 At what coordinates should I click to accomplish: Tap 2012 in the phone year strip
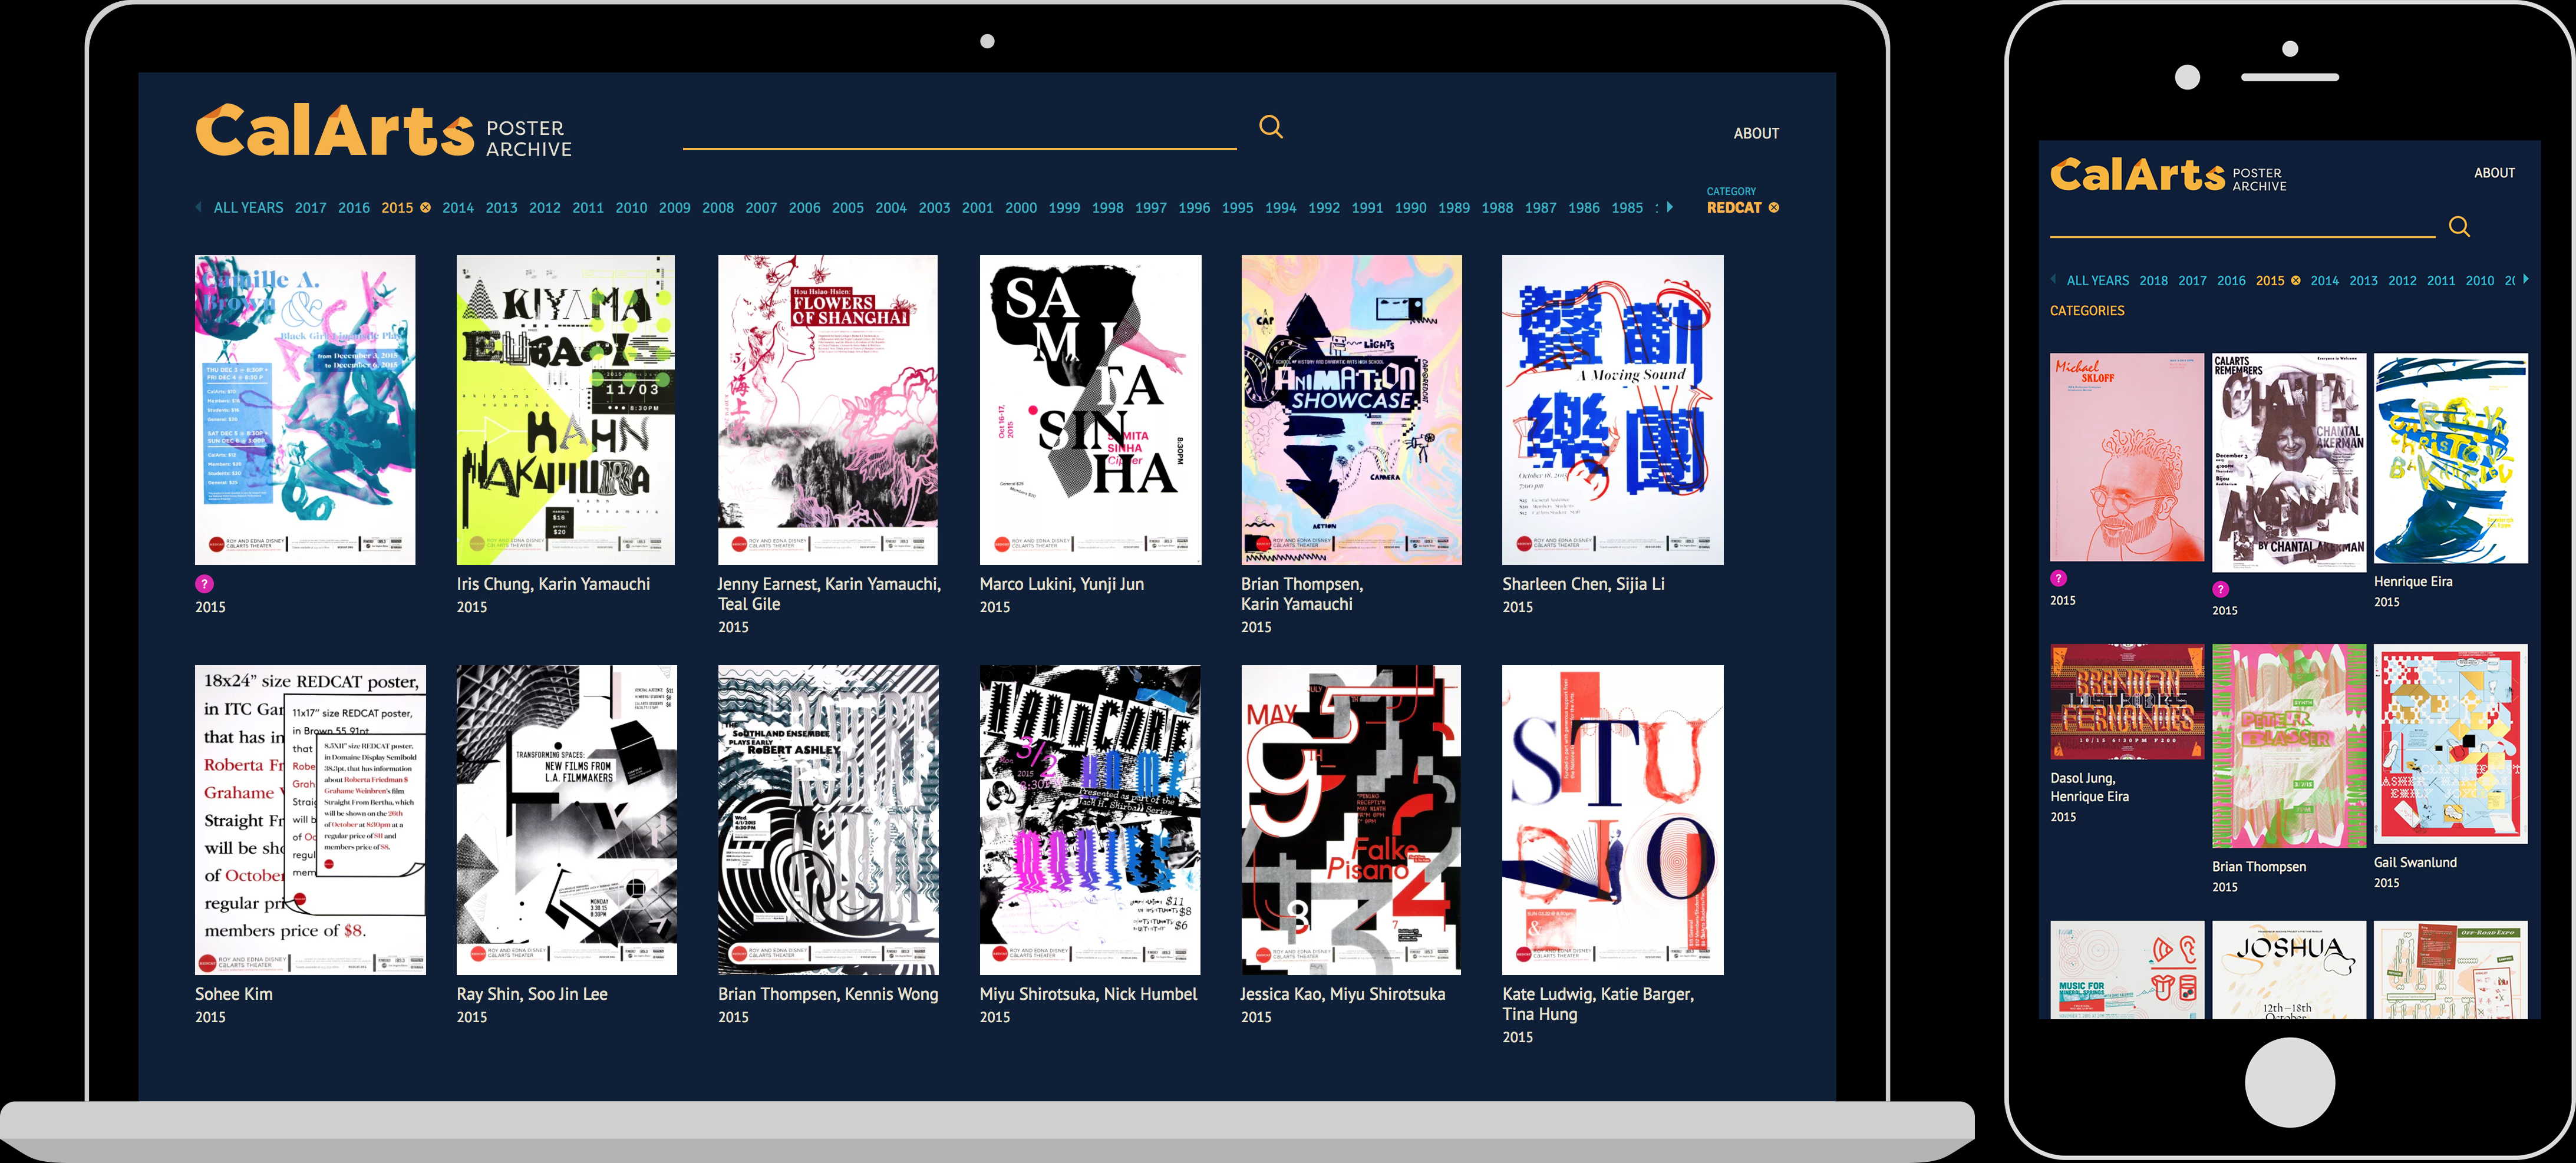click(x=2402, y=281)
